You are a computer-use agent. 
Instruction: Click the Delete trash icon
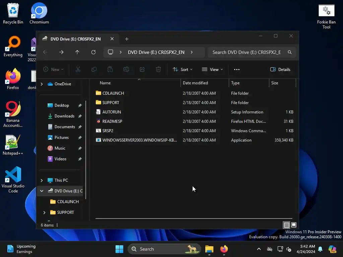pos(158,70)
